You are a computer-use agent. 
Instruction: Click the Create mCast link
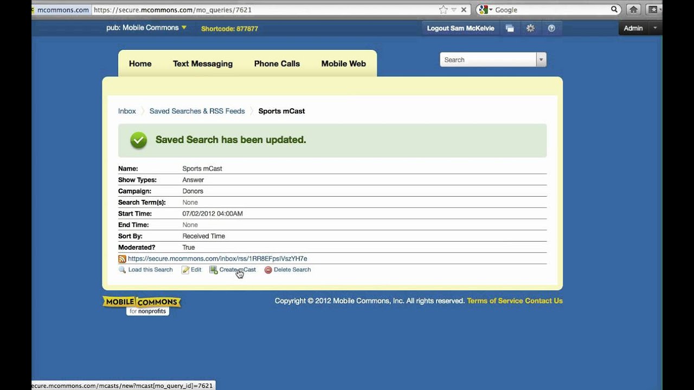coord(237,270)
